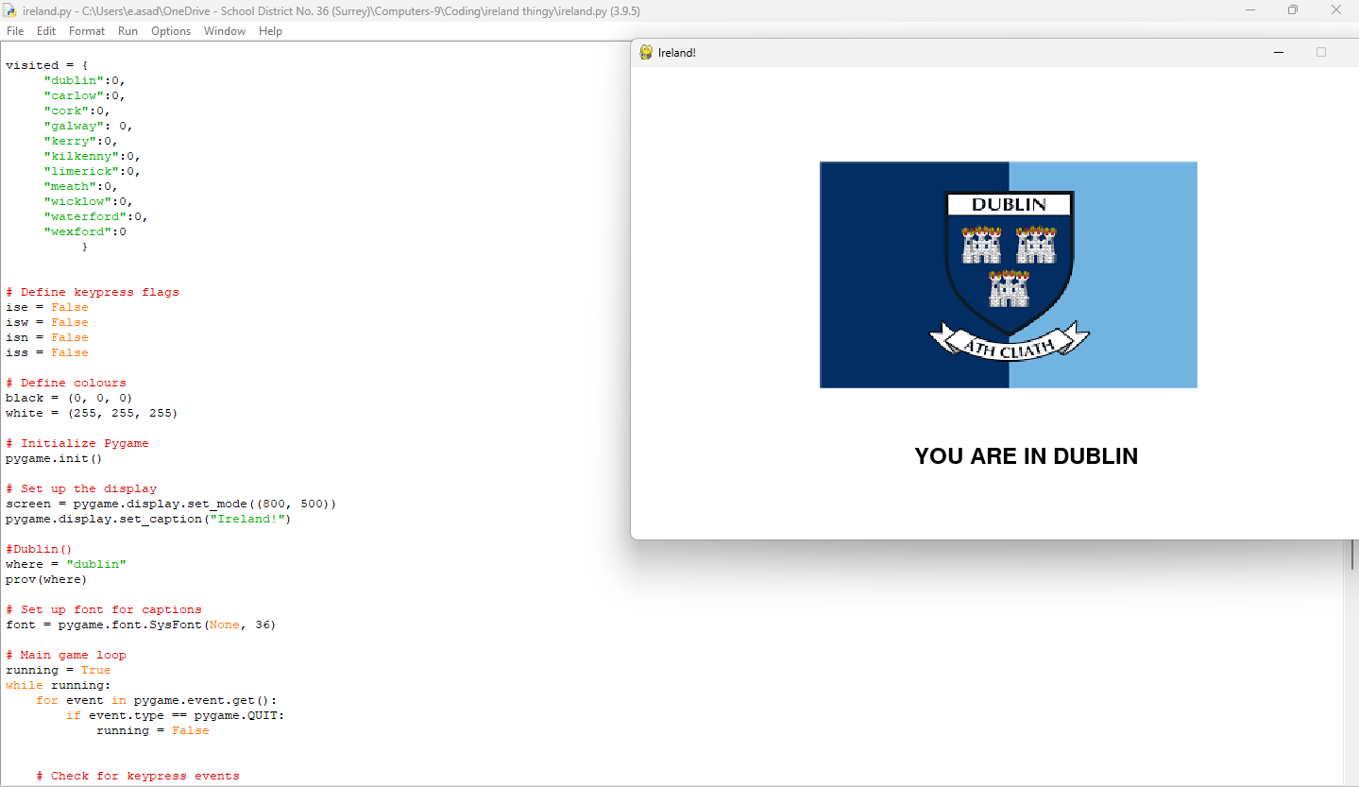Minimize the Ireland! pygame window

(1279, 52)
